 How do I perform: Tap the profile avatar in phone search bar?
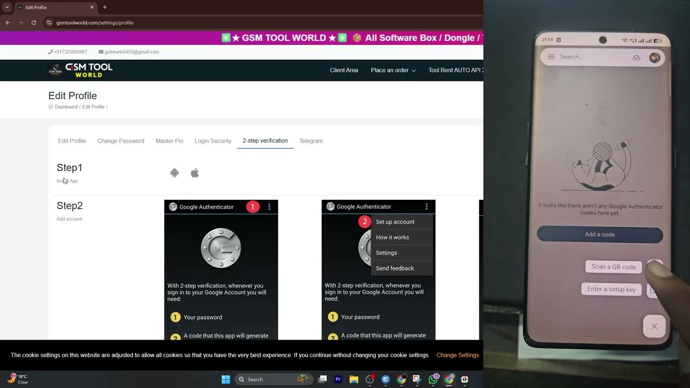coord(654,57)
